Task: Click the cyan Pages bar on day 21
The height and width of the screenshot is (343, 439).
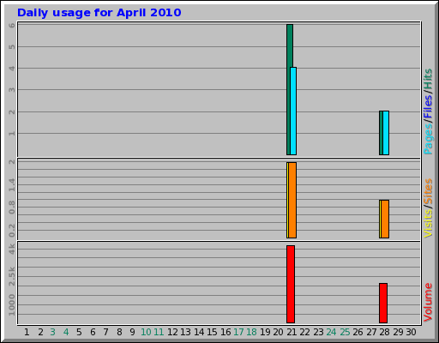Action: pos(293,111)
